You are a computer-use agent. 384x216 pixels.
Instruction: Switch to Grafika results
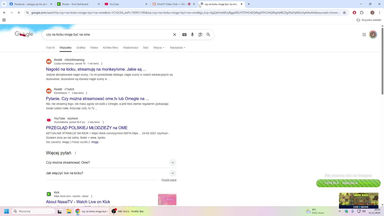tap(81, 48)
